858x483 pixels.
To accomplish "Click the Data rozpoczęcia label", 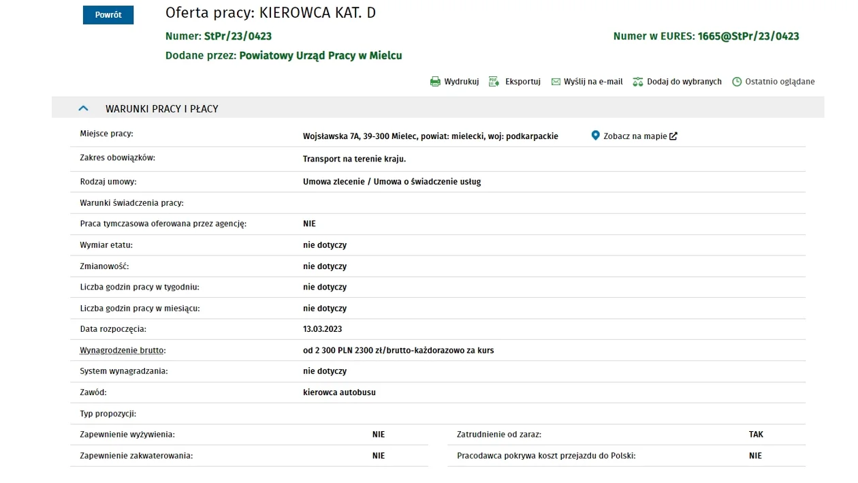I will pos(113,329).
